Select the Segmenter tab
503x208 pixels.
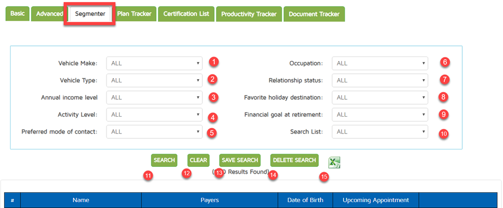(90, 14)
